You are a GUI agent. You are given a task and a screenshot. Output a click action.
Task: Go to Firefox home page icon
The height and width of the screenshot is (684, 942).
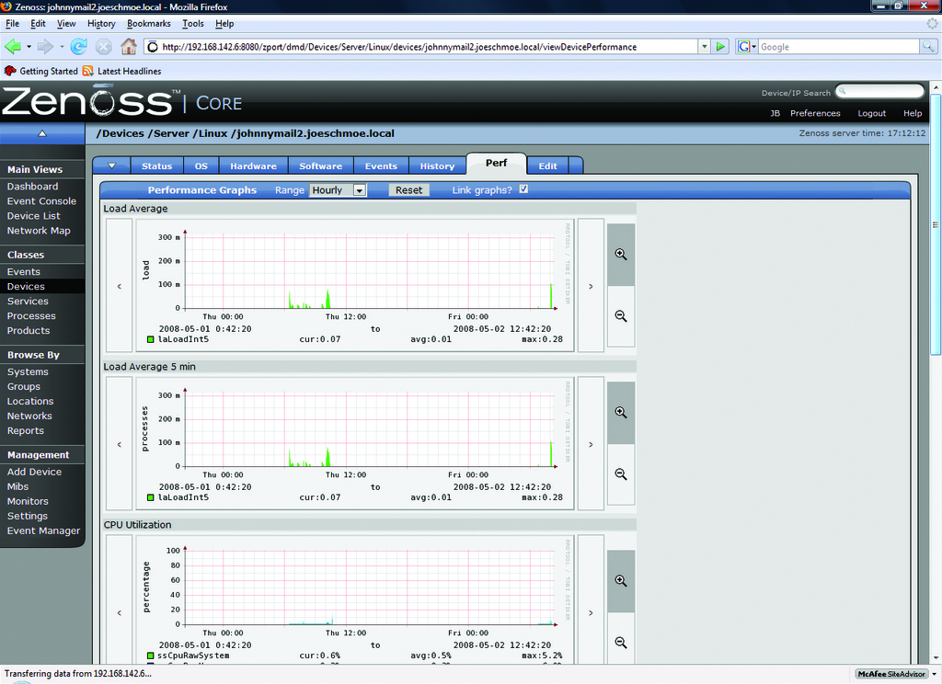tap(129, 46)
